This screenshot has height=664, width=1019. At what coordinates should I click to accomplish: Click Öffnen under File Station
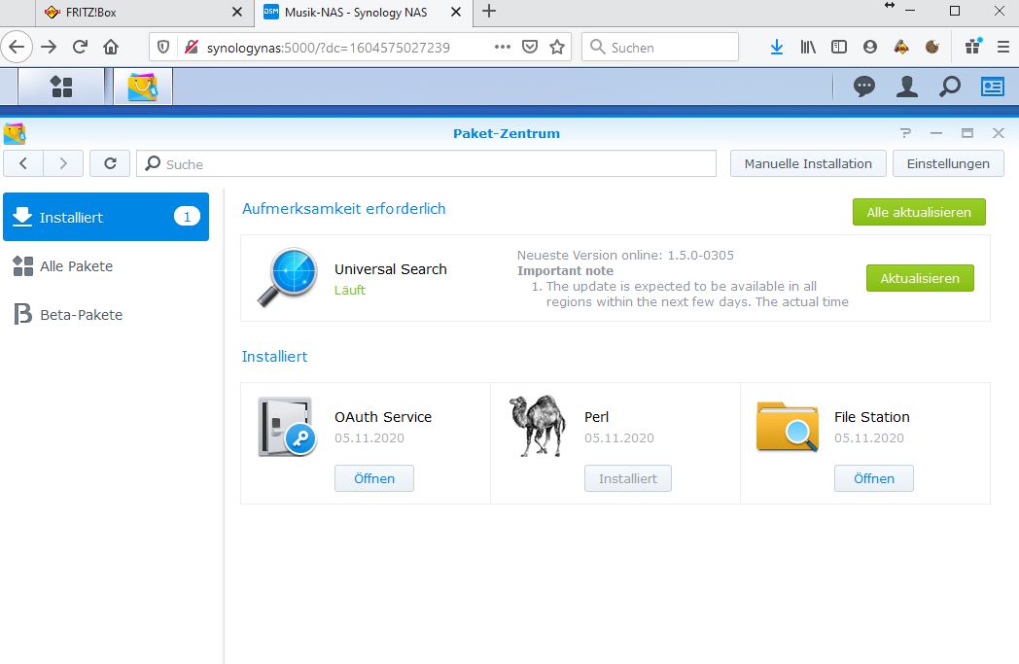click(x=873, y=479)
